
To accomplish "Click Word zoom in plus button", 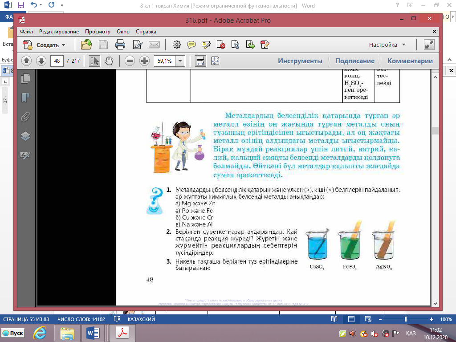I will tap(432, 319).
